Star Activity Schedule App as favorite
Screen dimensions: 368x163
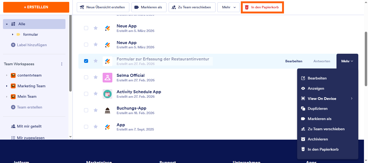coord(95,94)
